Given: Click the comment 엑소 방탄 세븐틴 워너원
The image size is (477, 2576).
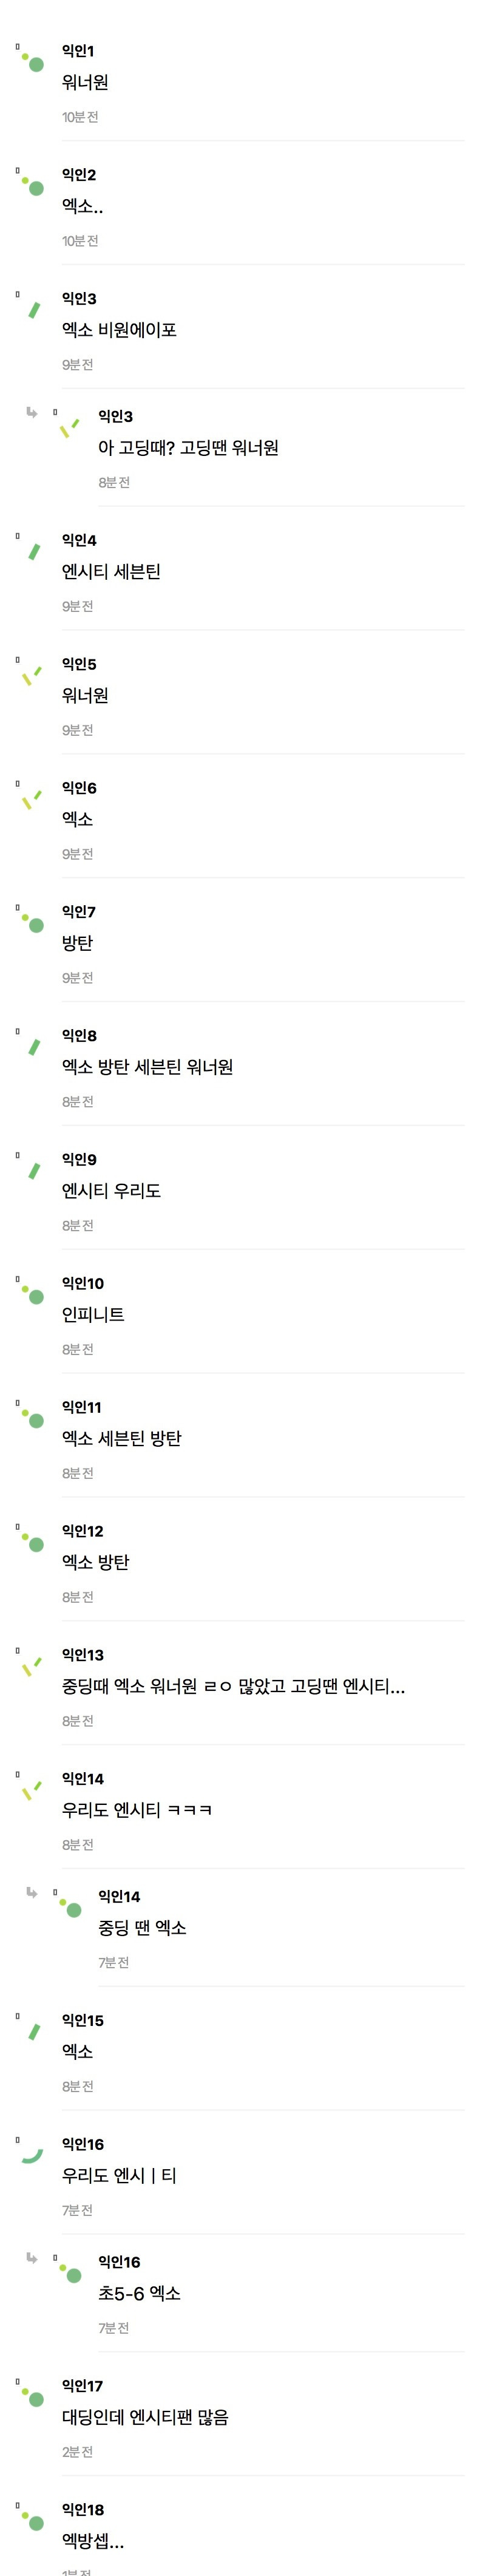Looking at the screenshot, I should tap(147, 1067).
